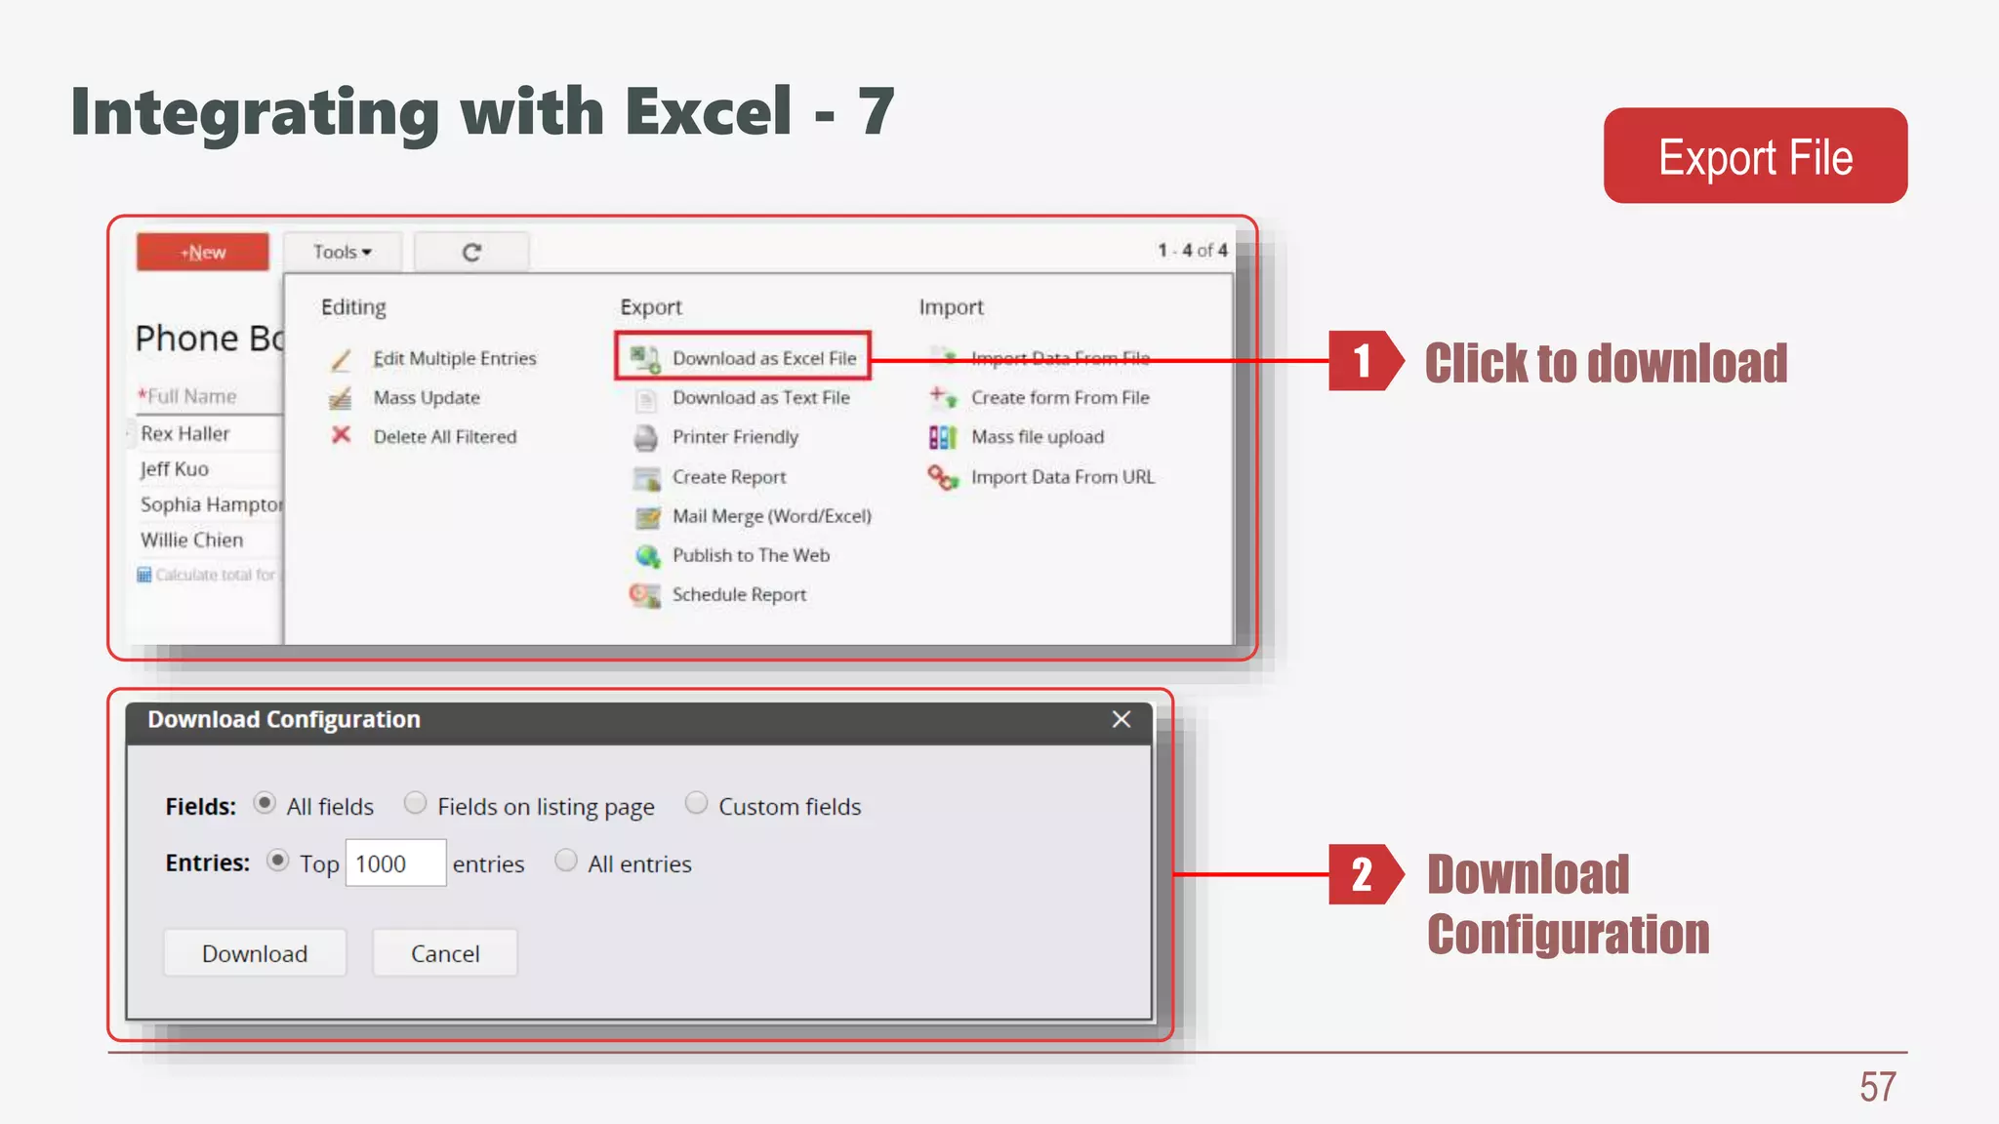Click the Create Report icon
The width and height of the screenshot is (1999, 1124).
pos(646,478)
